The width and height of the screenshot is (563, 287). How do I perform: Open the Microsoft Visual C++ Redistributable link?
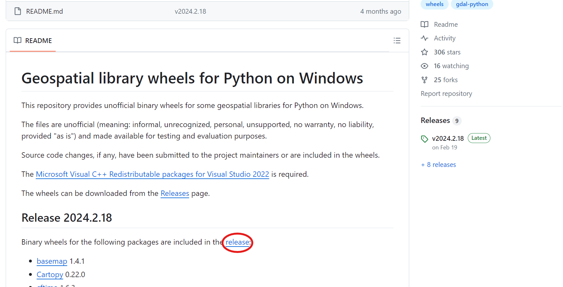[152, 174]
